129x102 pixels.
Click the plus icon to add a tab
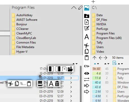(93, 2)
